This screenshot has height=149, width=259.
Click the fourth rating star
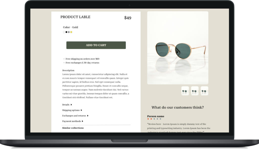pyautogui.click(x=157, y=119)
